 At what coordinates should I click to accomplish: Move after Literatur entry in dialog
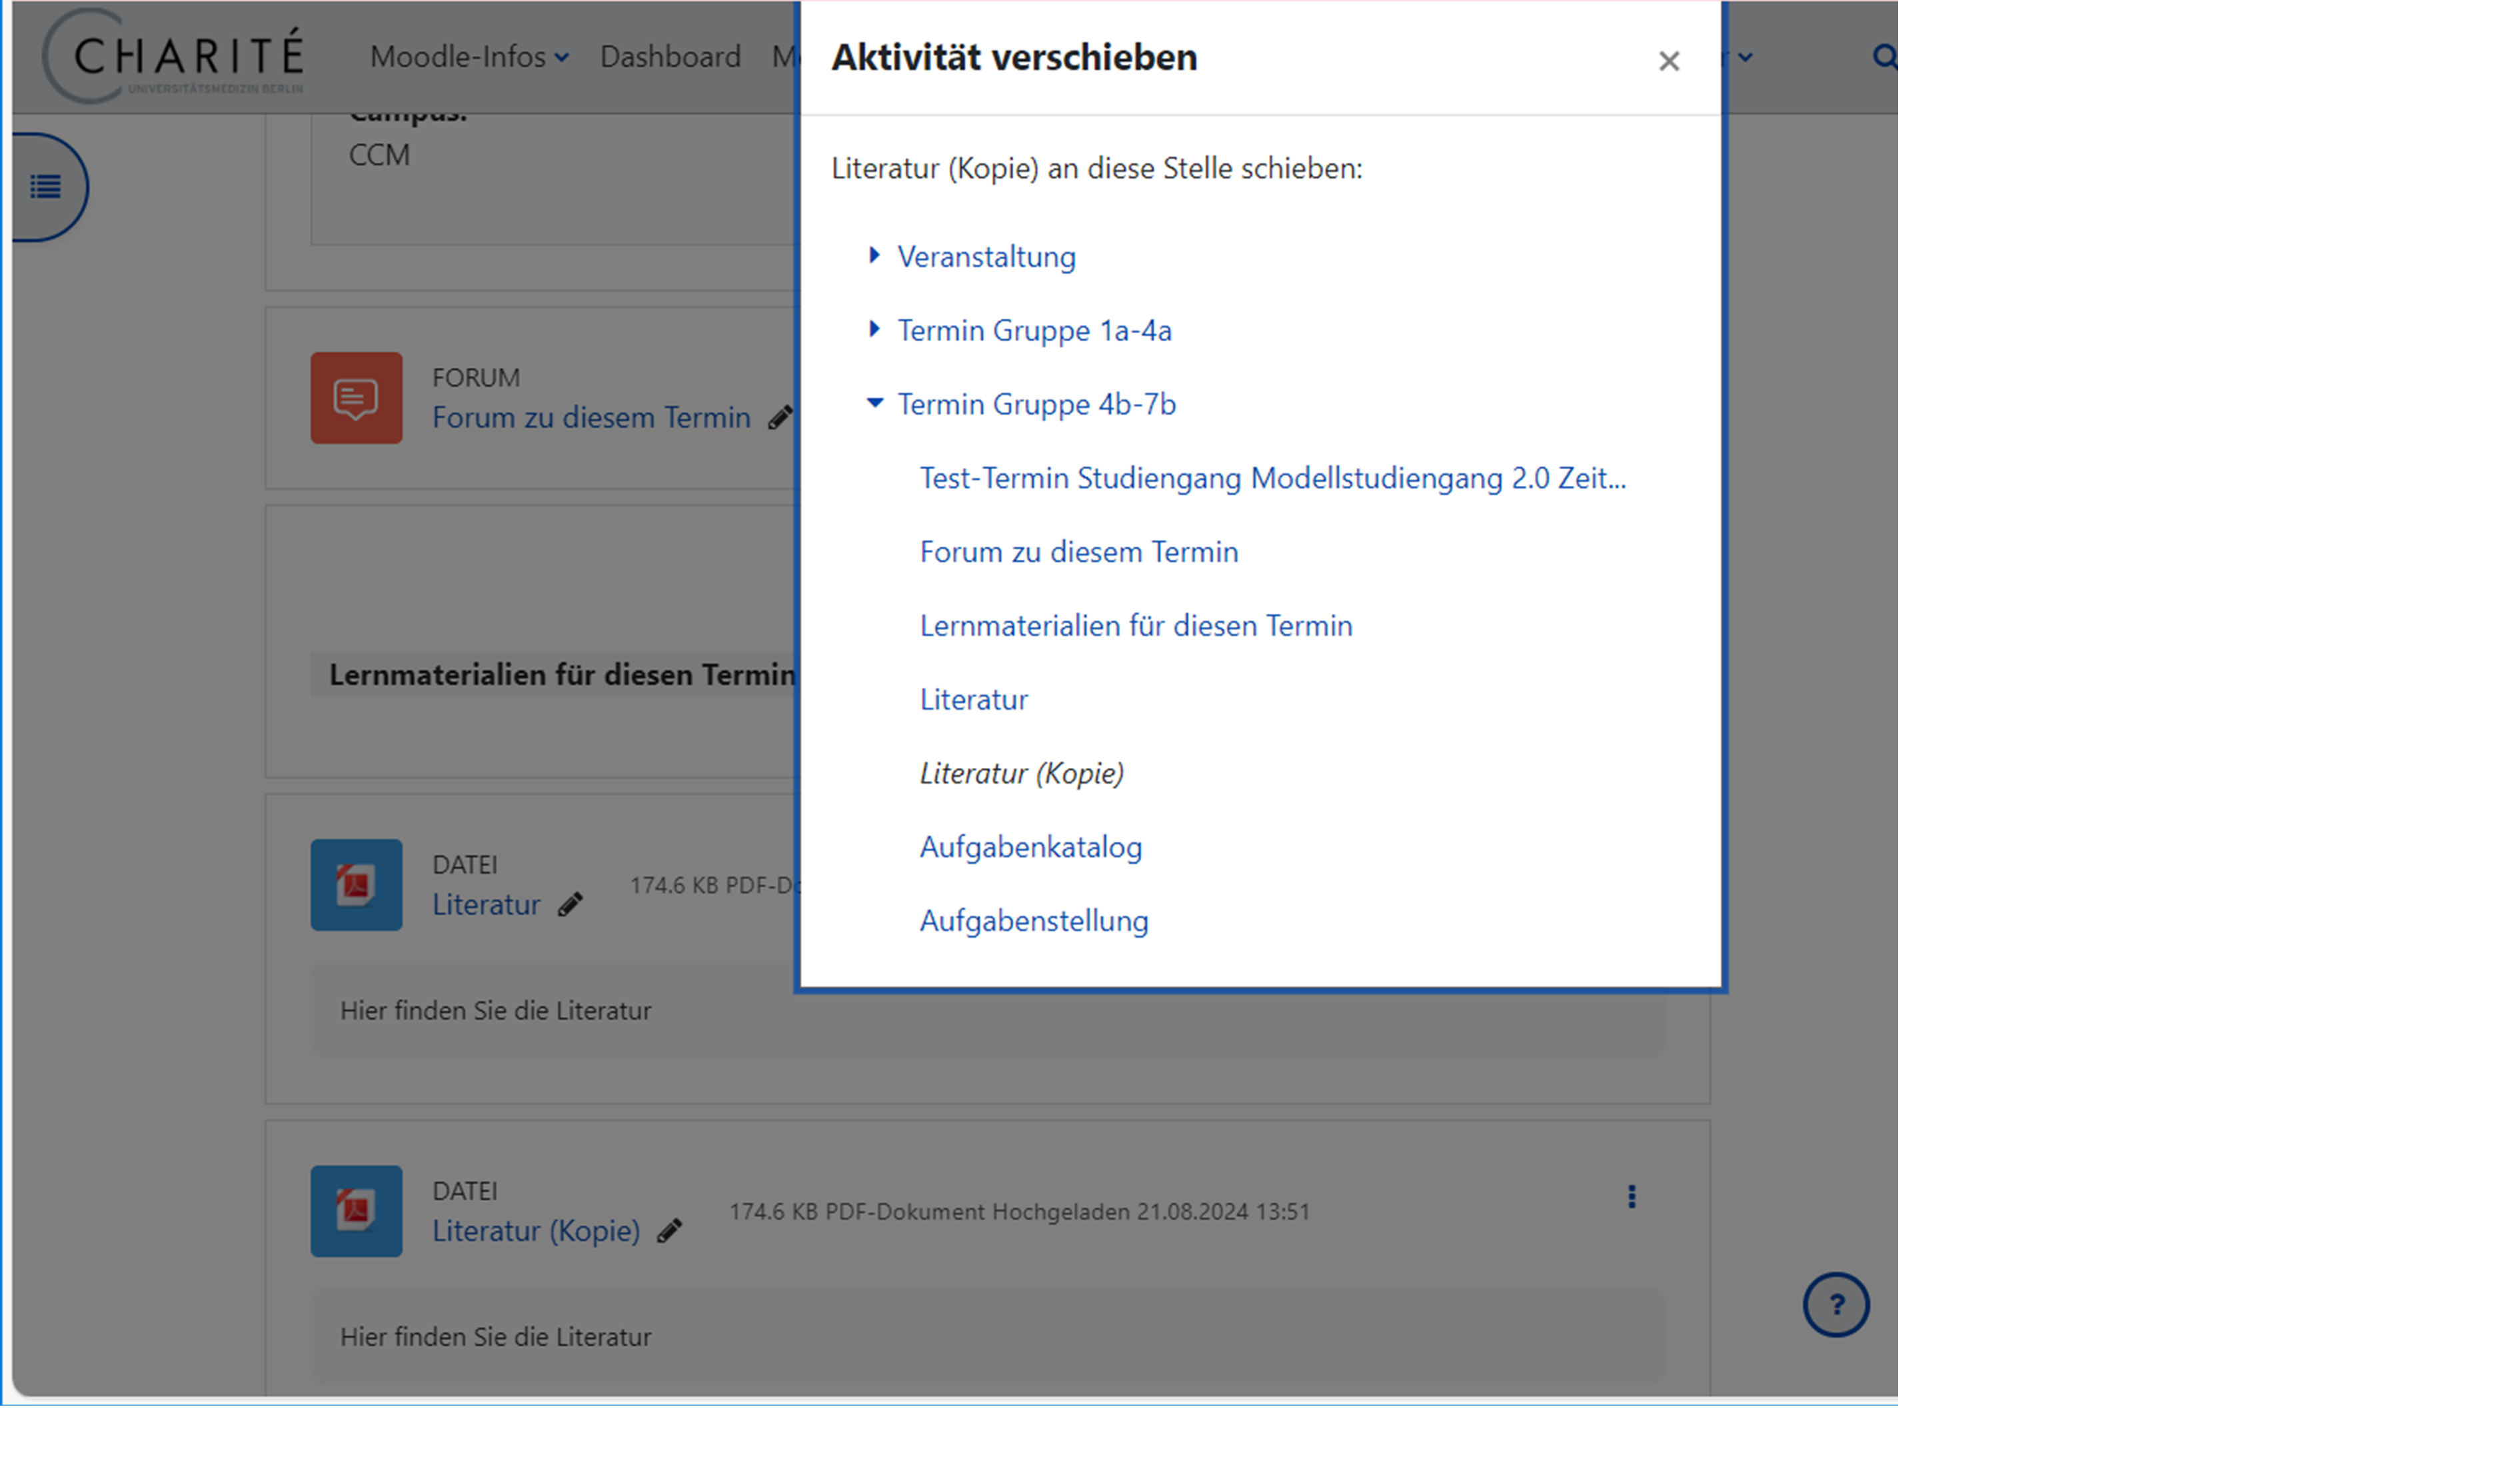973,700
